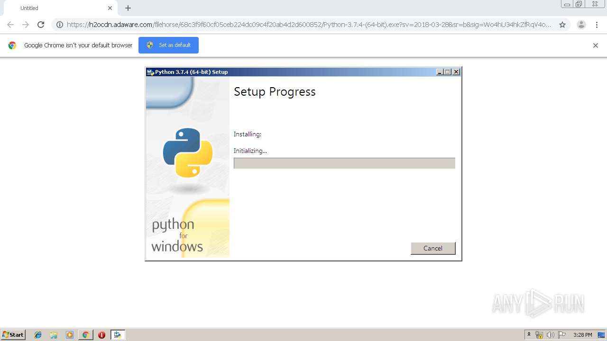Open a new browser tab
The height and width of the screenshot is (341, 607).
128,8
